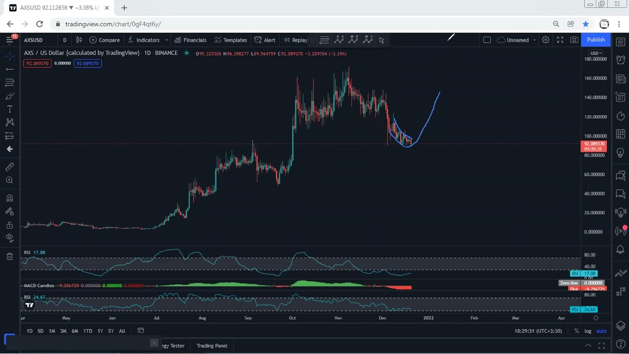The width and height of the screenshot is (629, 354).
Task: Toggle the log scale mode
Action: click(588, 331)
